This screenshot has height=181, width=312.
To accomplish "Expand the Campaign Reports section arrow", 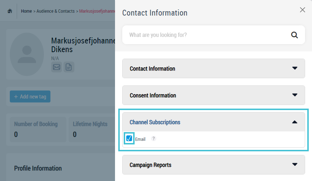I will (x=295, y=164).
